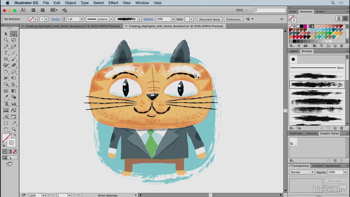The width and height of the screenshot is (350, 197).
Task: Switch Swatches panel to thumbnail view
Action: pos(345,19)
